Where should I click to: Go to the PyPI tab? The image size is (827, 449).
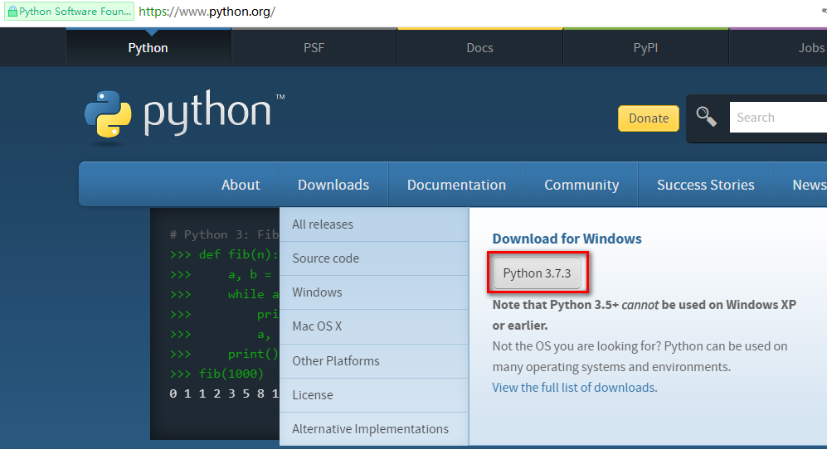645,47
